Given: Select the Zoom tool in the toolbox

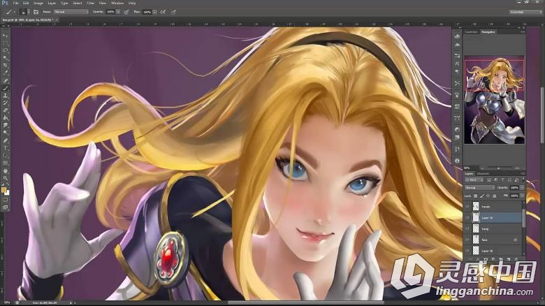Looking at the screenshot, I should tap(5, 178).
